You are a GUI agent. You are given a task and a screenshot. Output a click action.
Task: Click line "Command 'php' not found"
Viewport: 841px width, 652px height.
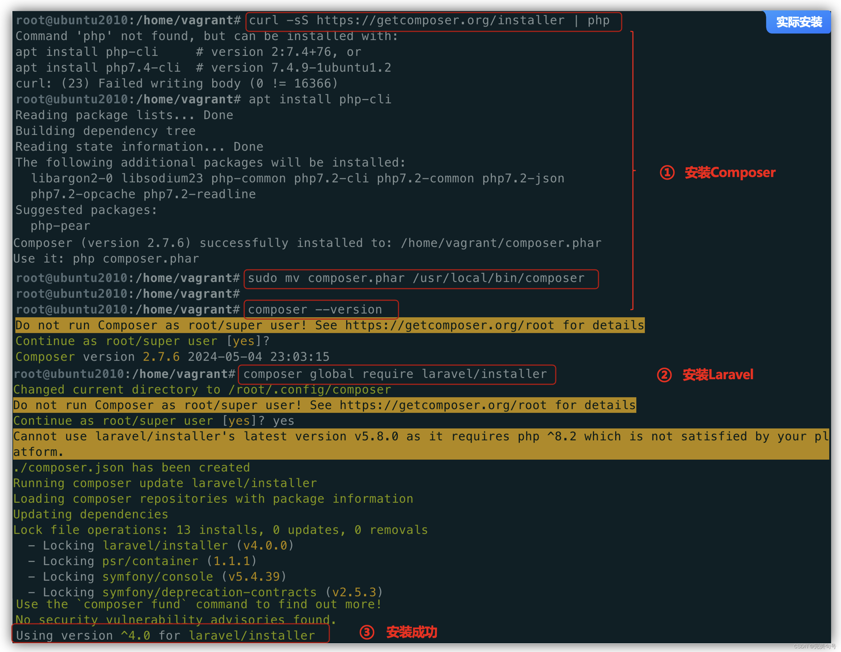(207, 36)
